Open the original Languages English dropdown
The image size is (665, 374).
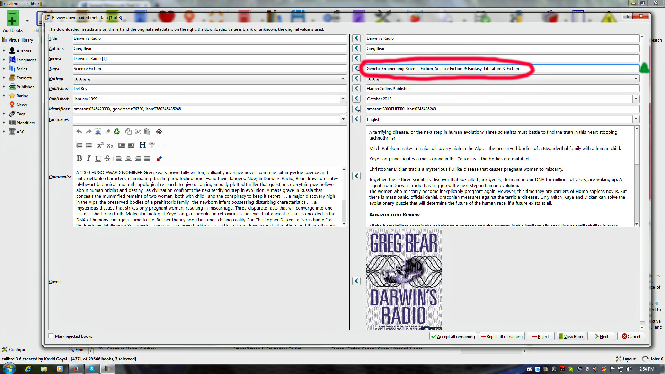pyautogui.click(x=636, y=119)
